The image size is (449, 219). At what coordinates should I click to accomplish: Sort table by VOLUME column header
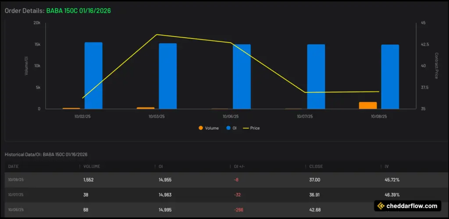pos(92,166)
